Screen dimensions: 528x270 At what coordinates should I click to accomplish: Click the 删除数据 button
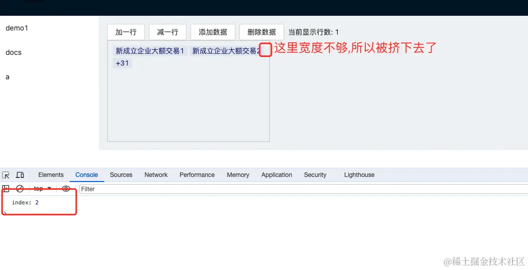point(262,32)
